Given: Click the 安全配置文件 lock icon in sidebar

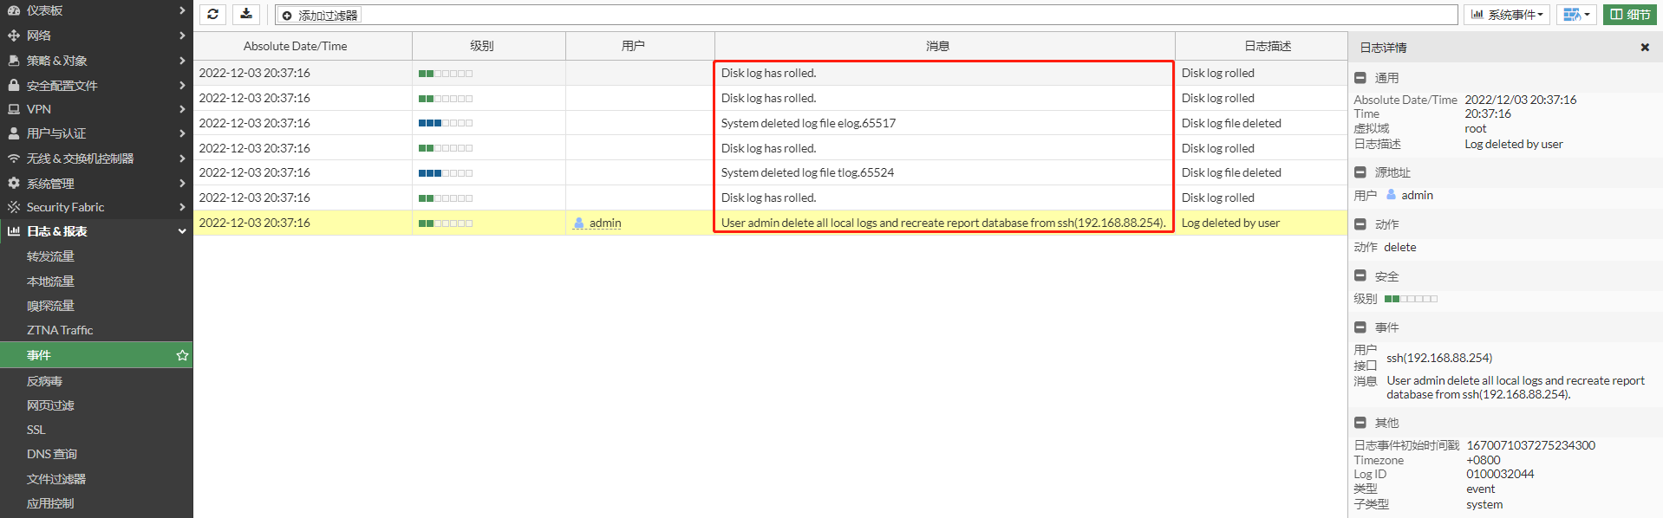Looking at the screenshot, I should (14, 86).
